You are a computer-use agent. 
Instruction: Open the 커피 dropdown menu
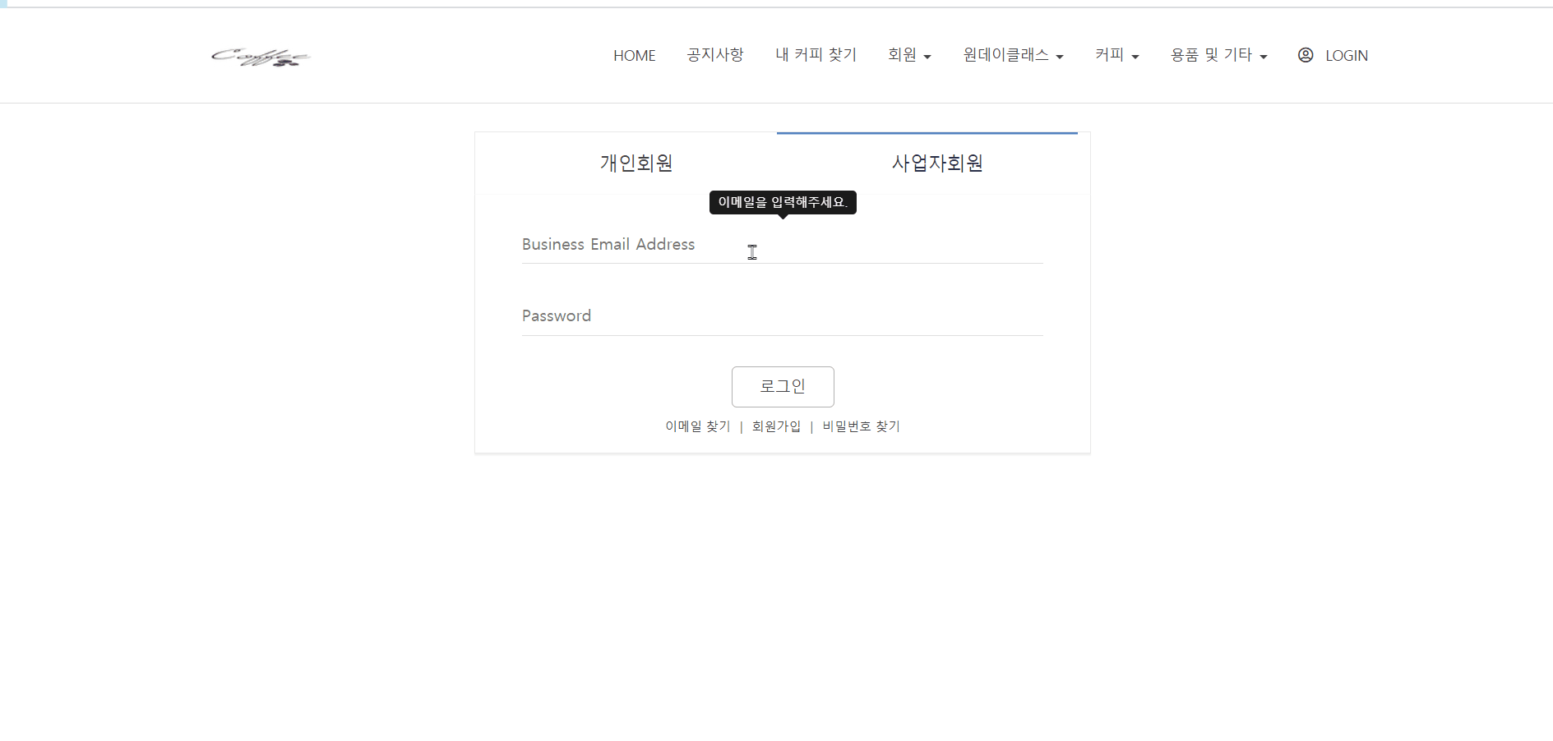(x=1116, y=55)
